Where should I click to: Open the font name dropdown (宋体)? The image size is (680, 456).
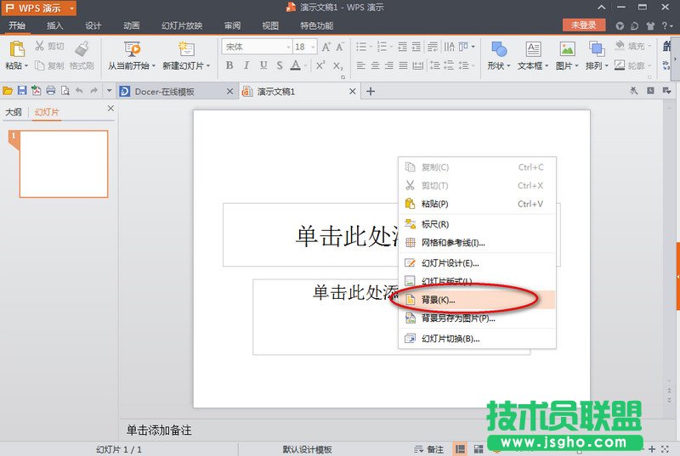point(255,48)
